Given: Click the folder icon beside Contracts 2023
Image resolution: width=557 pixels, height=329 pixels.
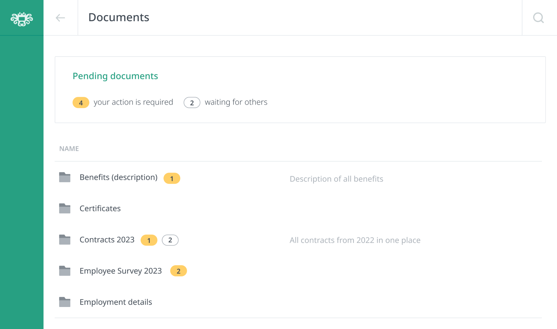Looking at the screenshot, I should click(64, 240).
